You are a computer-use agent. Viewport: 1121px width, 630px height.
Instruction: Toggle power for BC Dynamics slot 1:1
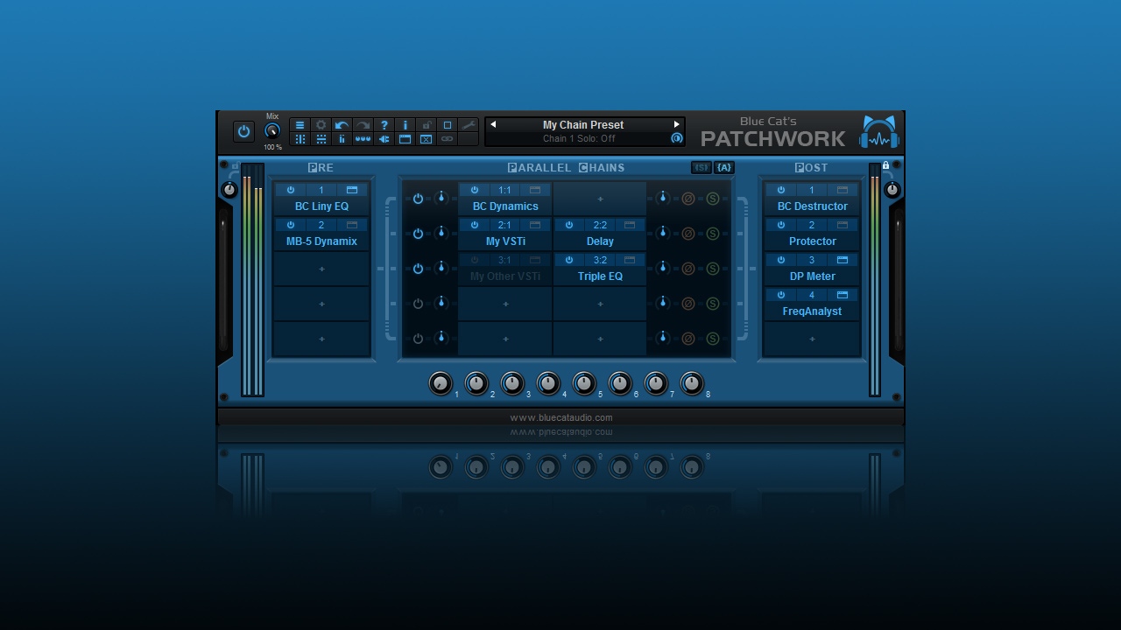(x=475, y=190)
